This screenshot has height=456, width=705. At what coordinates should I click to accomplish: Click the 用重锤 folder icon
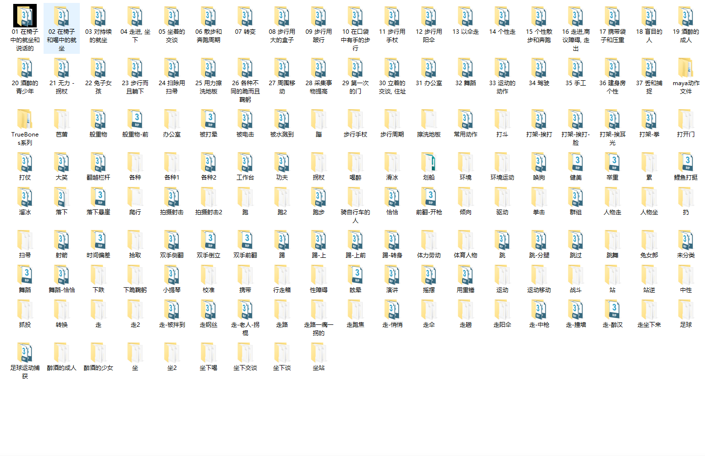[x=466, y=274]
